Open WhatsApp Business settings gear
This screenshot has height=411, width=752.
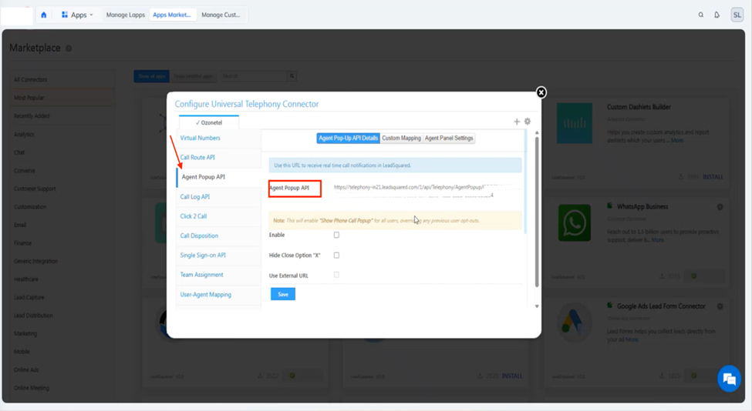click(720, 207)
